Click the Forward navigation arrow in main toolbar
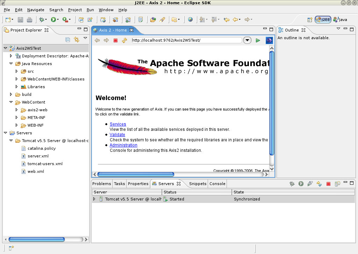Viewport: 358px width, 254px height. point(247,20)
